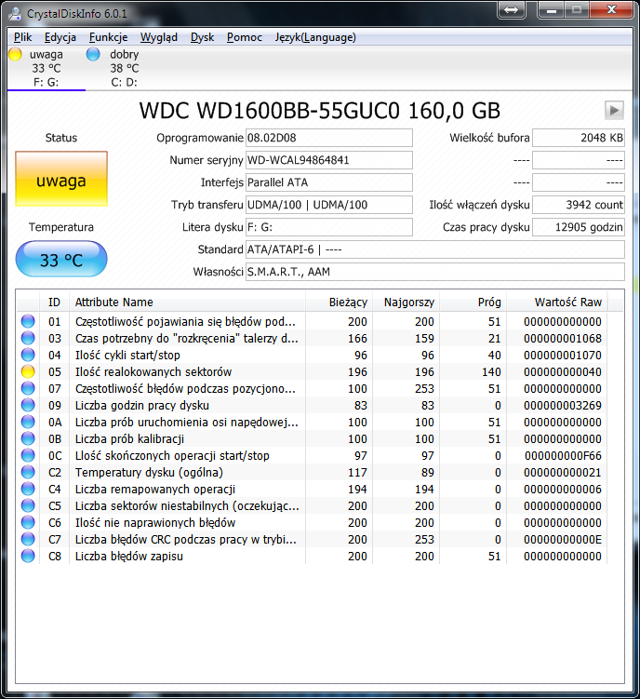This screenshot has height=699, width=640.
Task: Select row 'Ilość nie naprawionych błędów'
Action: (312, 522)
